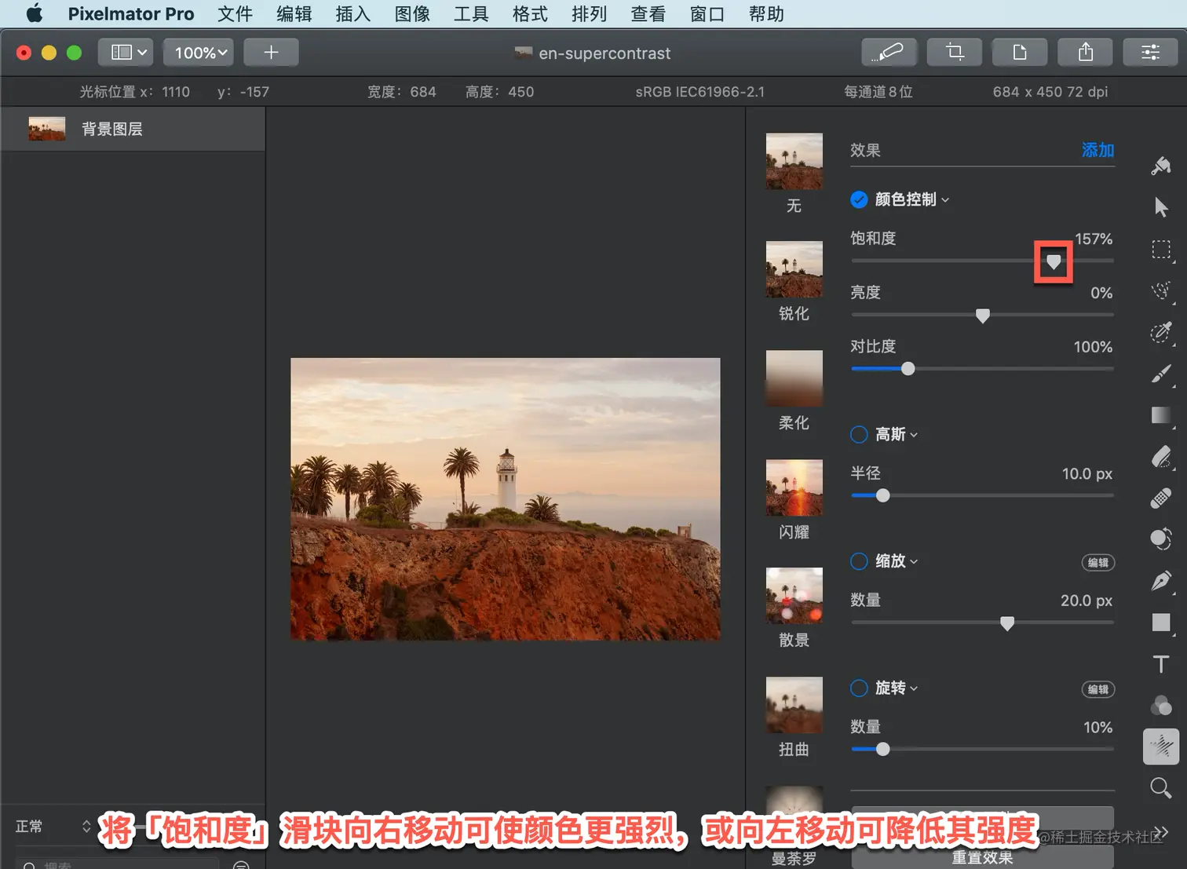
Task: Open the Apple menu
Action: (x=35, y=13)
